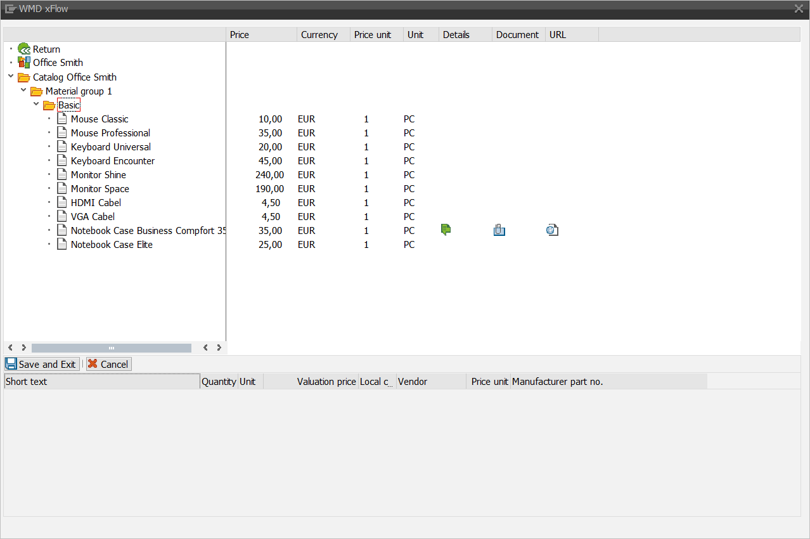Viewport: 810px width, 539px height.
Task: Click the Office Smith vendor icon
Action: pyautogui.click(x=24, y=62)
